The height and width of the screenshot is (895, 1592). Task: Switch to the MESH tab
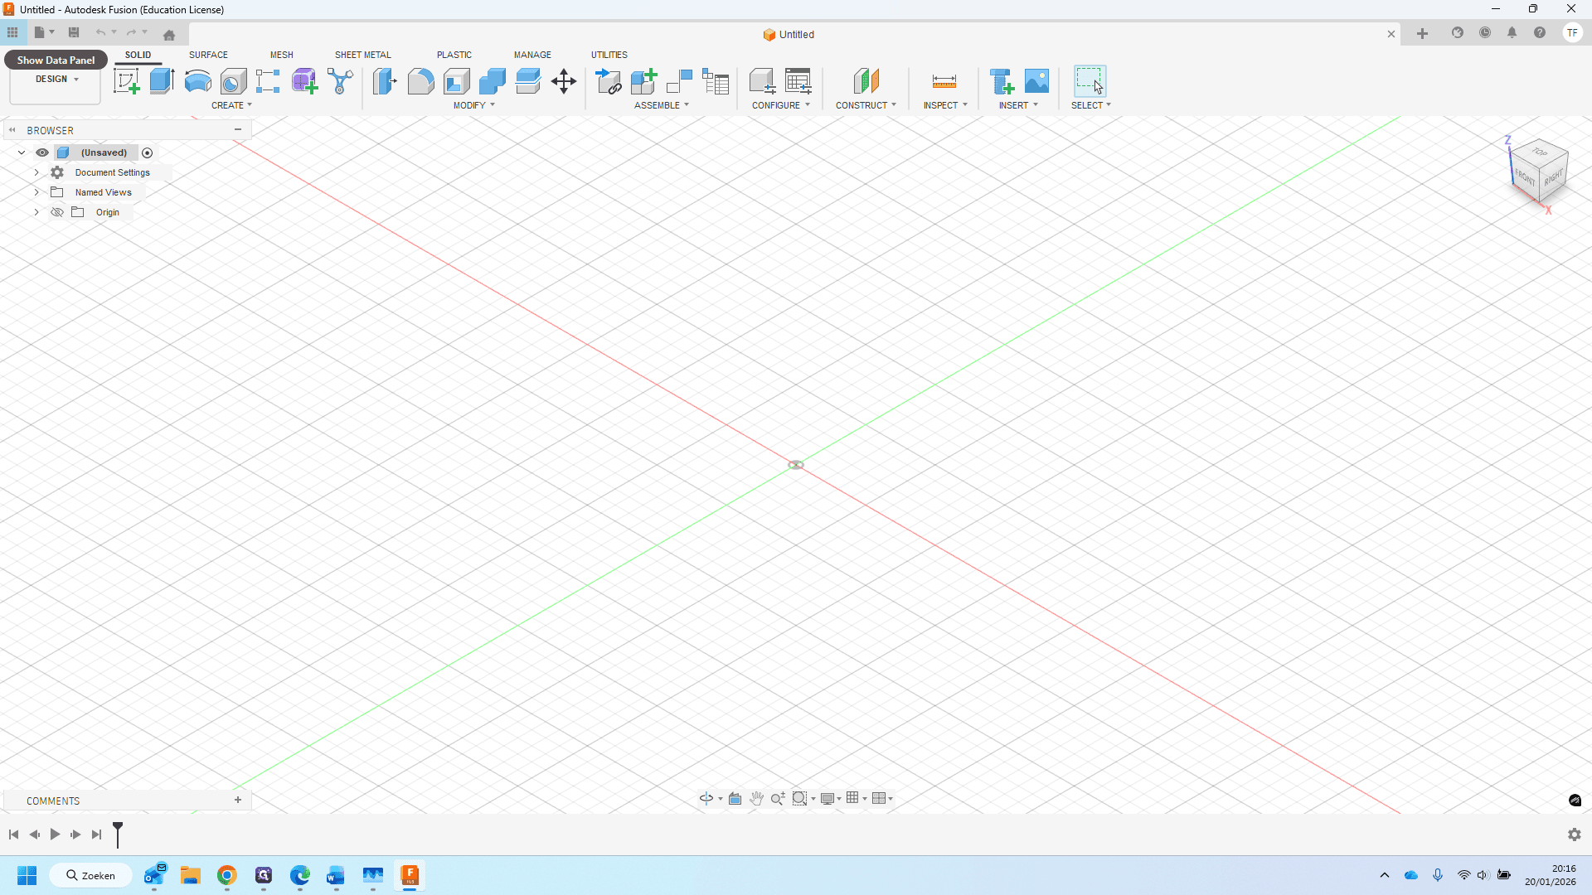pos(281,55)
